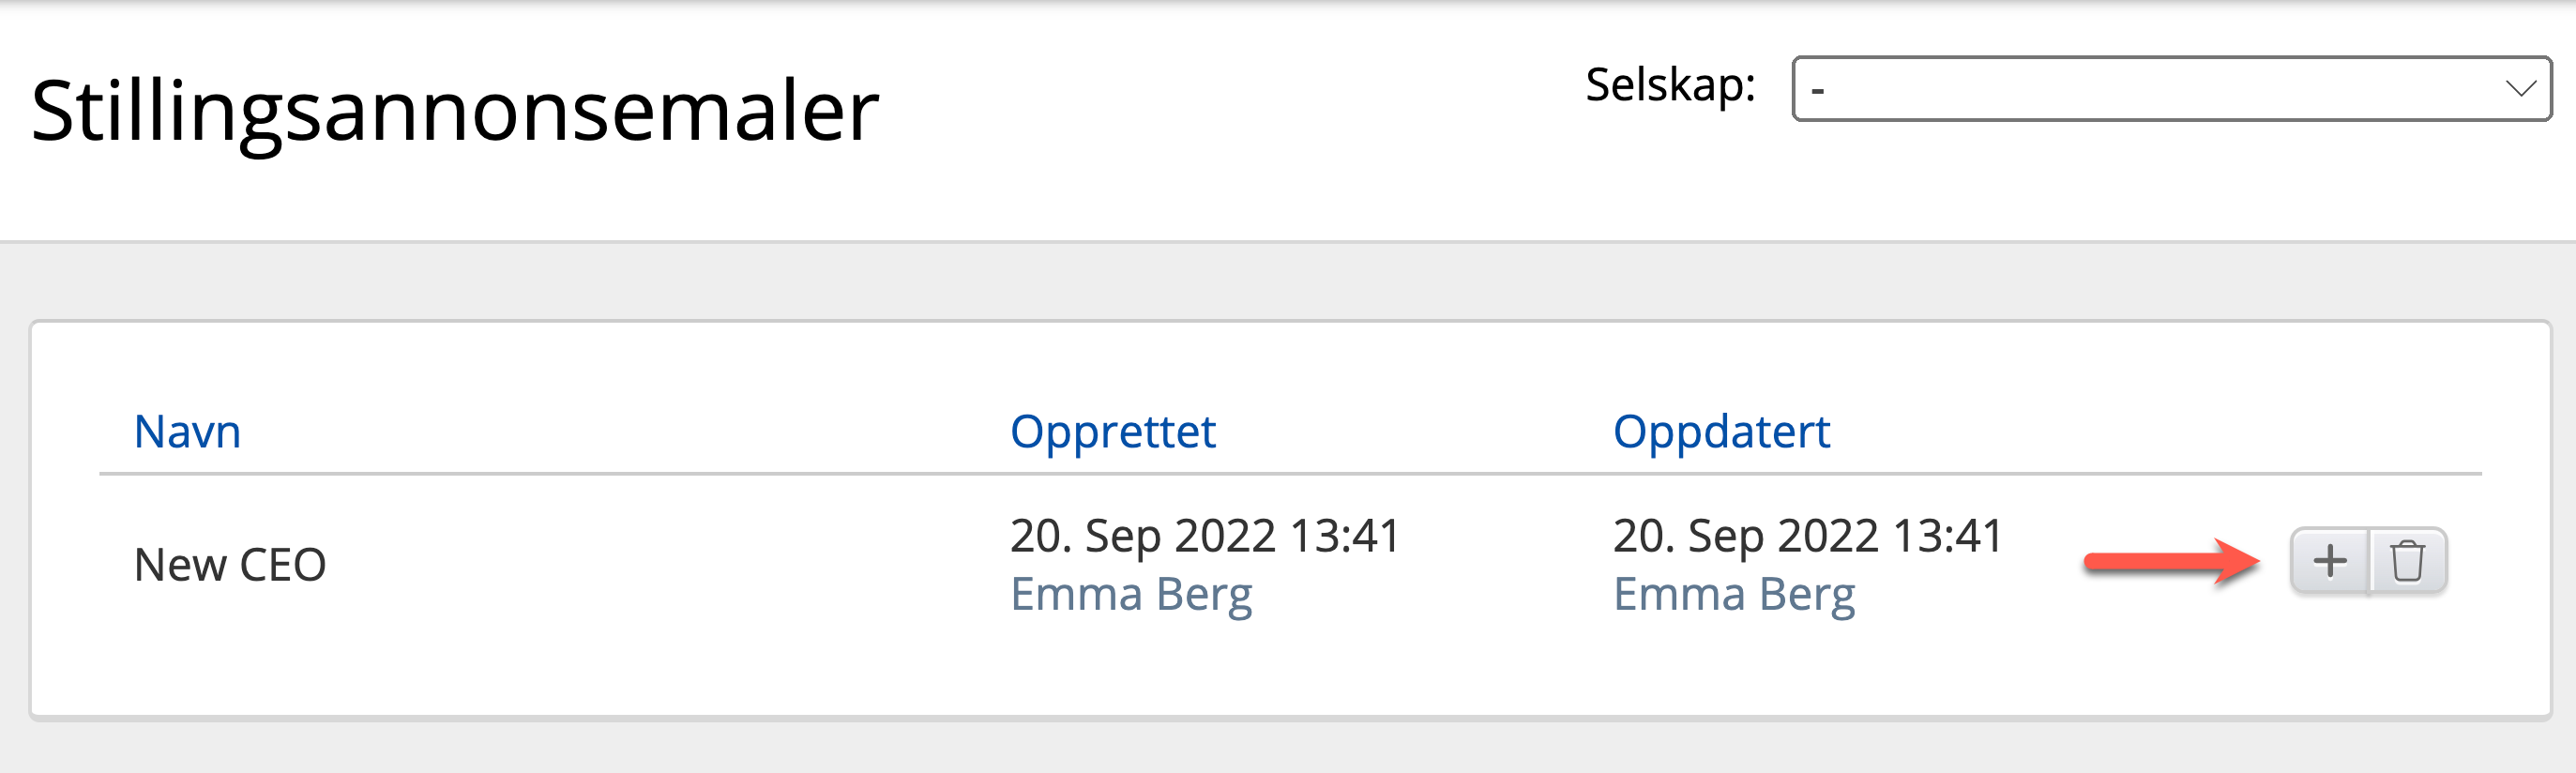Viewport: 2576px width, 773px height.
Task: Click the red arrow annotation
Action: point(2170,562)
